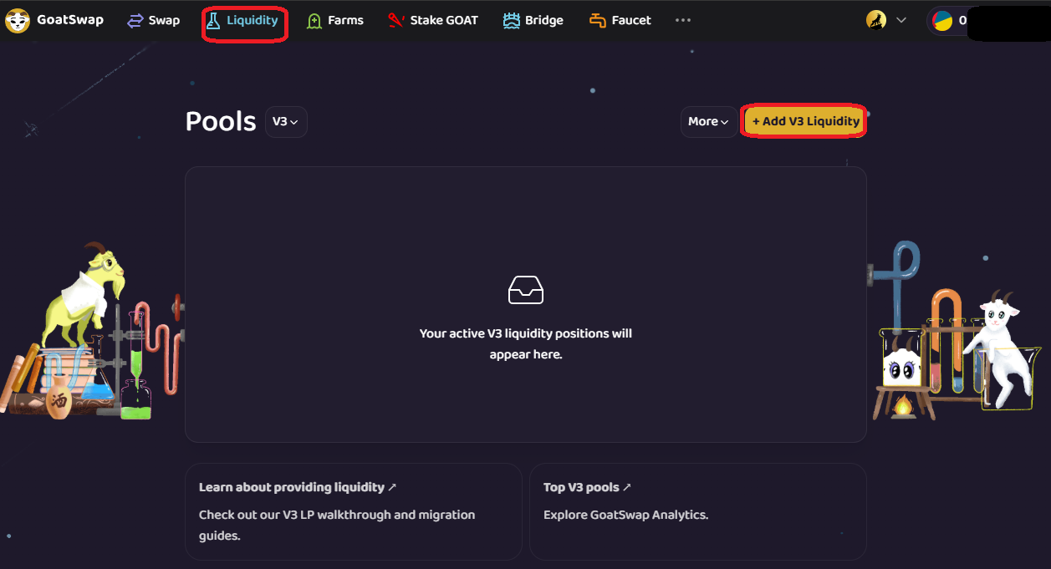Click the Liquidity flask icon
This screenshot has width=1051, height=569.
214,21
